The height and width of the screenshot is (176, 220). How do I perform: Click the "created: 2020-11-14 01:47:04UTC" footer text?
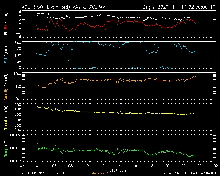(x=188, y=173)
